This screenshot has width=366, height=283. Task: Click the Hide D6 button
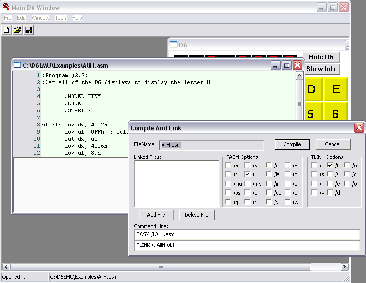click(321, 57)
